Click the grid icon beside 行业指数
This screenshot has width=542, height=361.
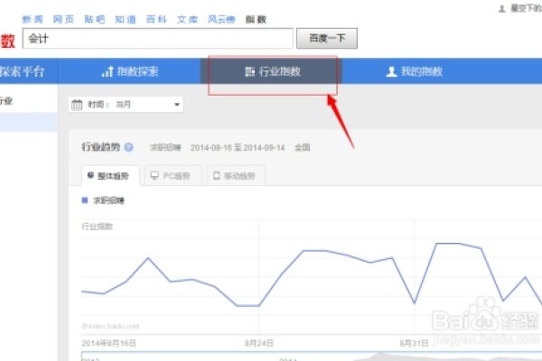(x=250, y=72)
